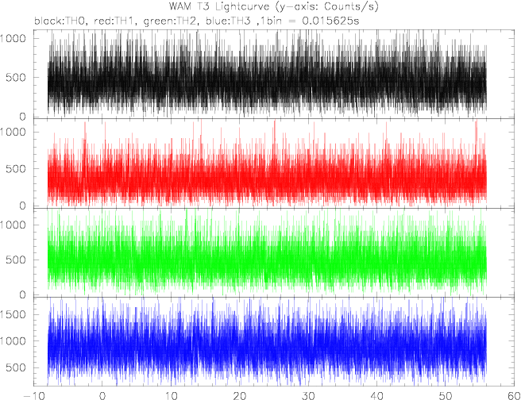Click the x-axis label "30"
Screen dimensions: 521x400
pyautogui.click(x=308, y=396)
